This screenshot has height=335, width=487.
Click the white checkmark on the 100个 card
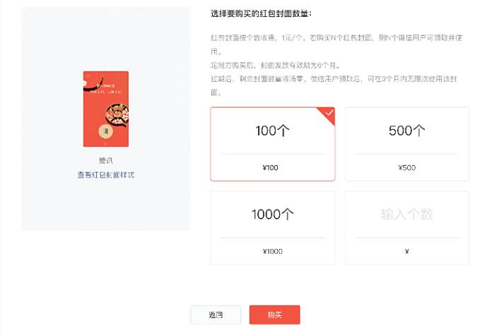click(x=329, y=113)
